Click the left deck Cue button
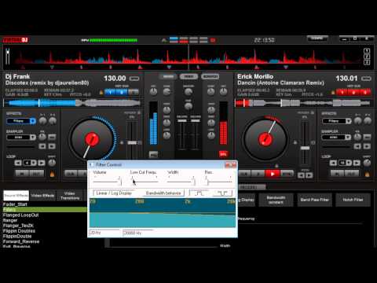 coord(71,174)
